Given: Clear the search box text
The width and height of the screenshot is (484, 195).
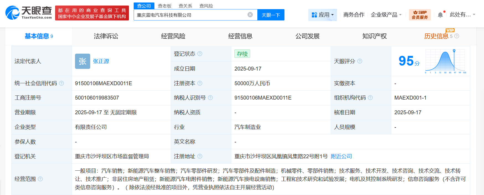Looking at the screenshot, I should [x=250, y=15].
